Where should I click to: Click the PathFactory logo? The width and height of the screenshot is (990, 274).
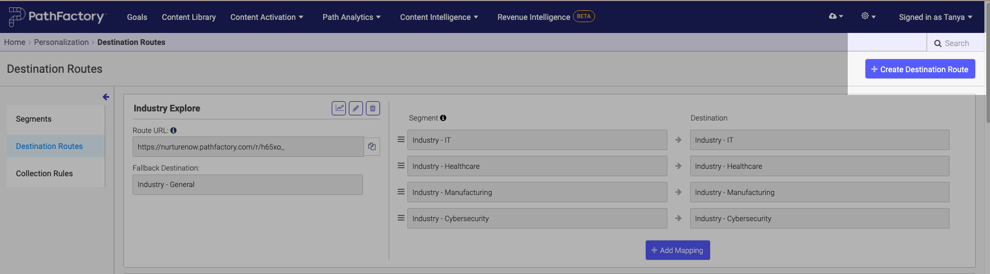[57, 17]
